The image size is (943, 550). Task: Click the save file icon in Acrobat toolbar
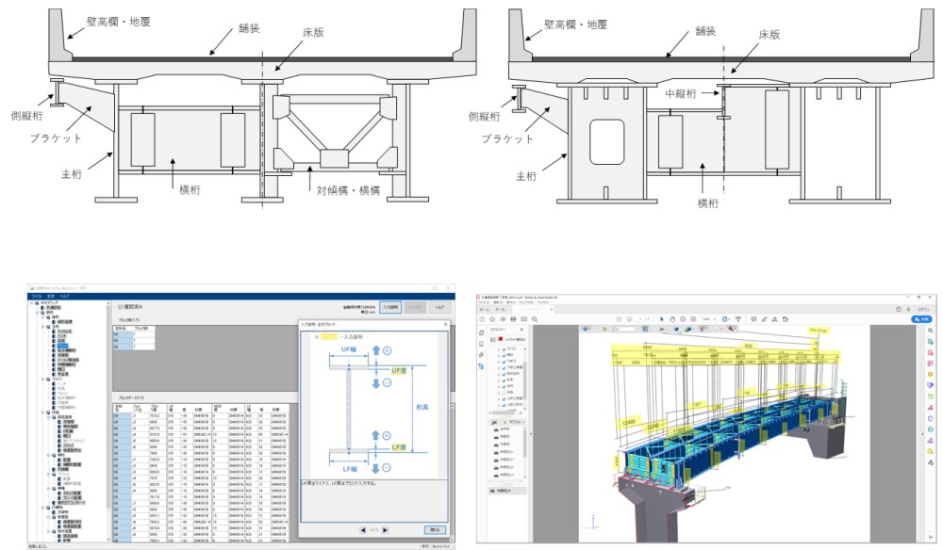[x=482, y=319]
